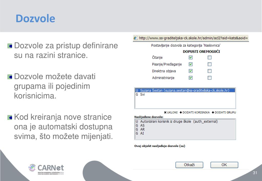This screenshot has height=181, width=262.
Task: Check ONEMOGUĆI for Direktna objava
Action: click(x=209, y=71)
